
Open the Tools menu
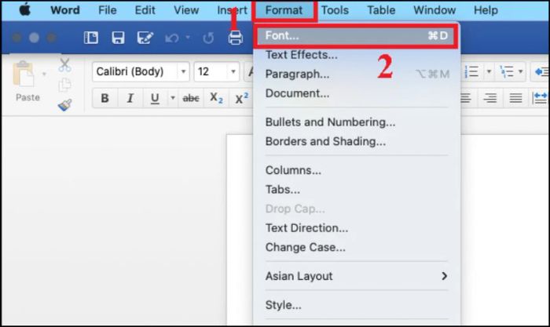tap(335, 10)
